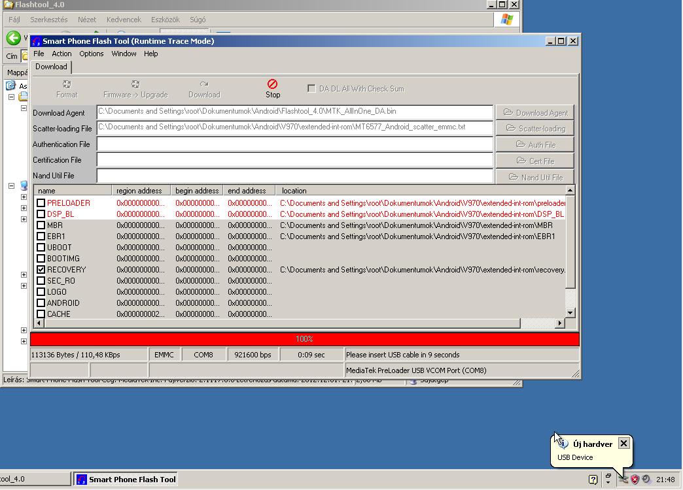Click the region address column header
This screenshot has width=683, height=490.
pos(141,191)
